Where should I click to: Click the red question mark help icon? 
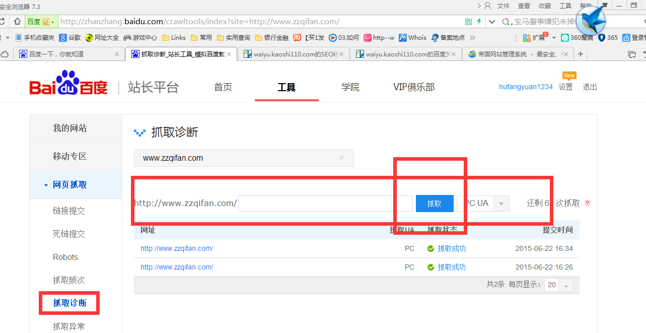[x=587, y=203]
